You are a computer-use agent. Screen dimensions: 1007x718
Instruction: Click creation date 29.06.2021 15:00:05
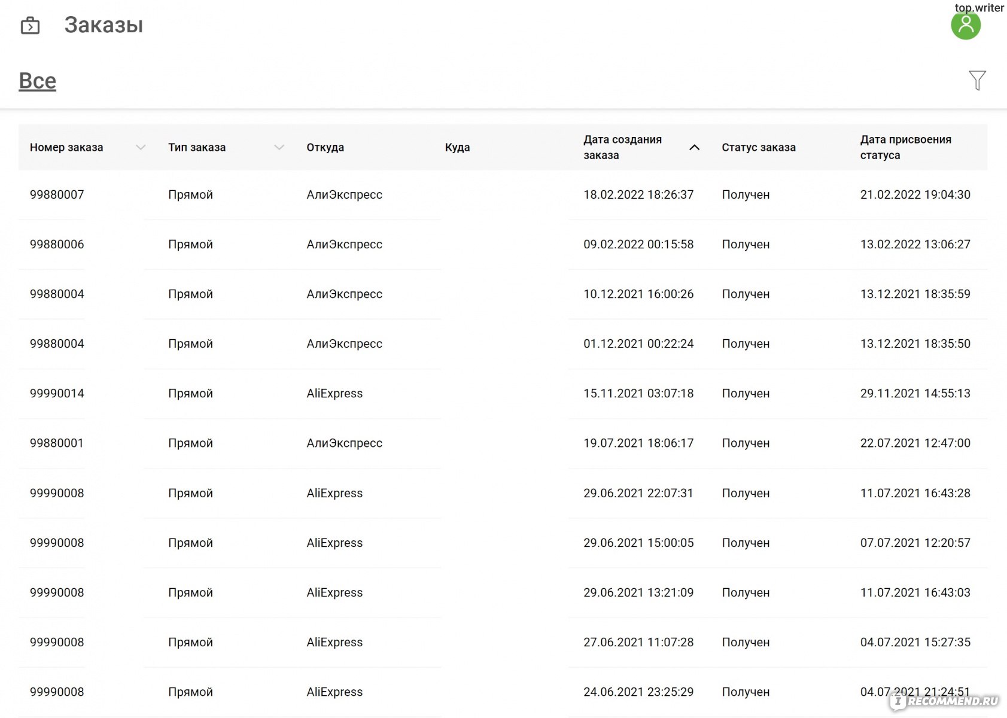[x=638, y=543]
